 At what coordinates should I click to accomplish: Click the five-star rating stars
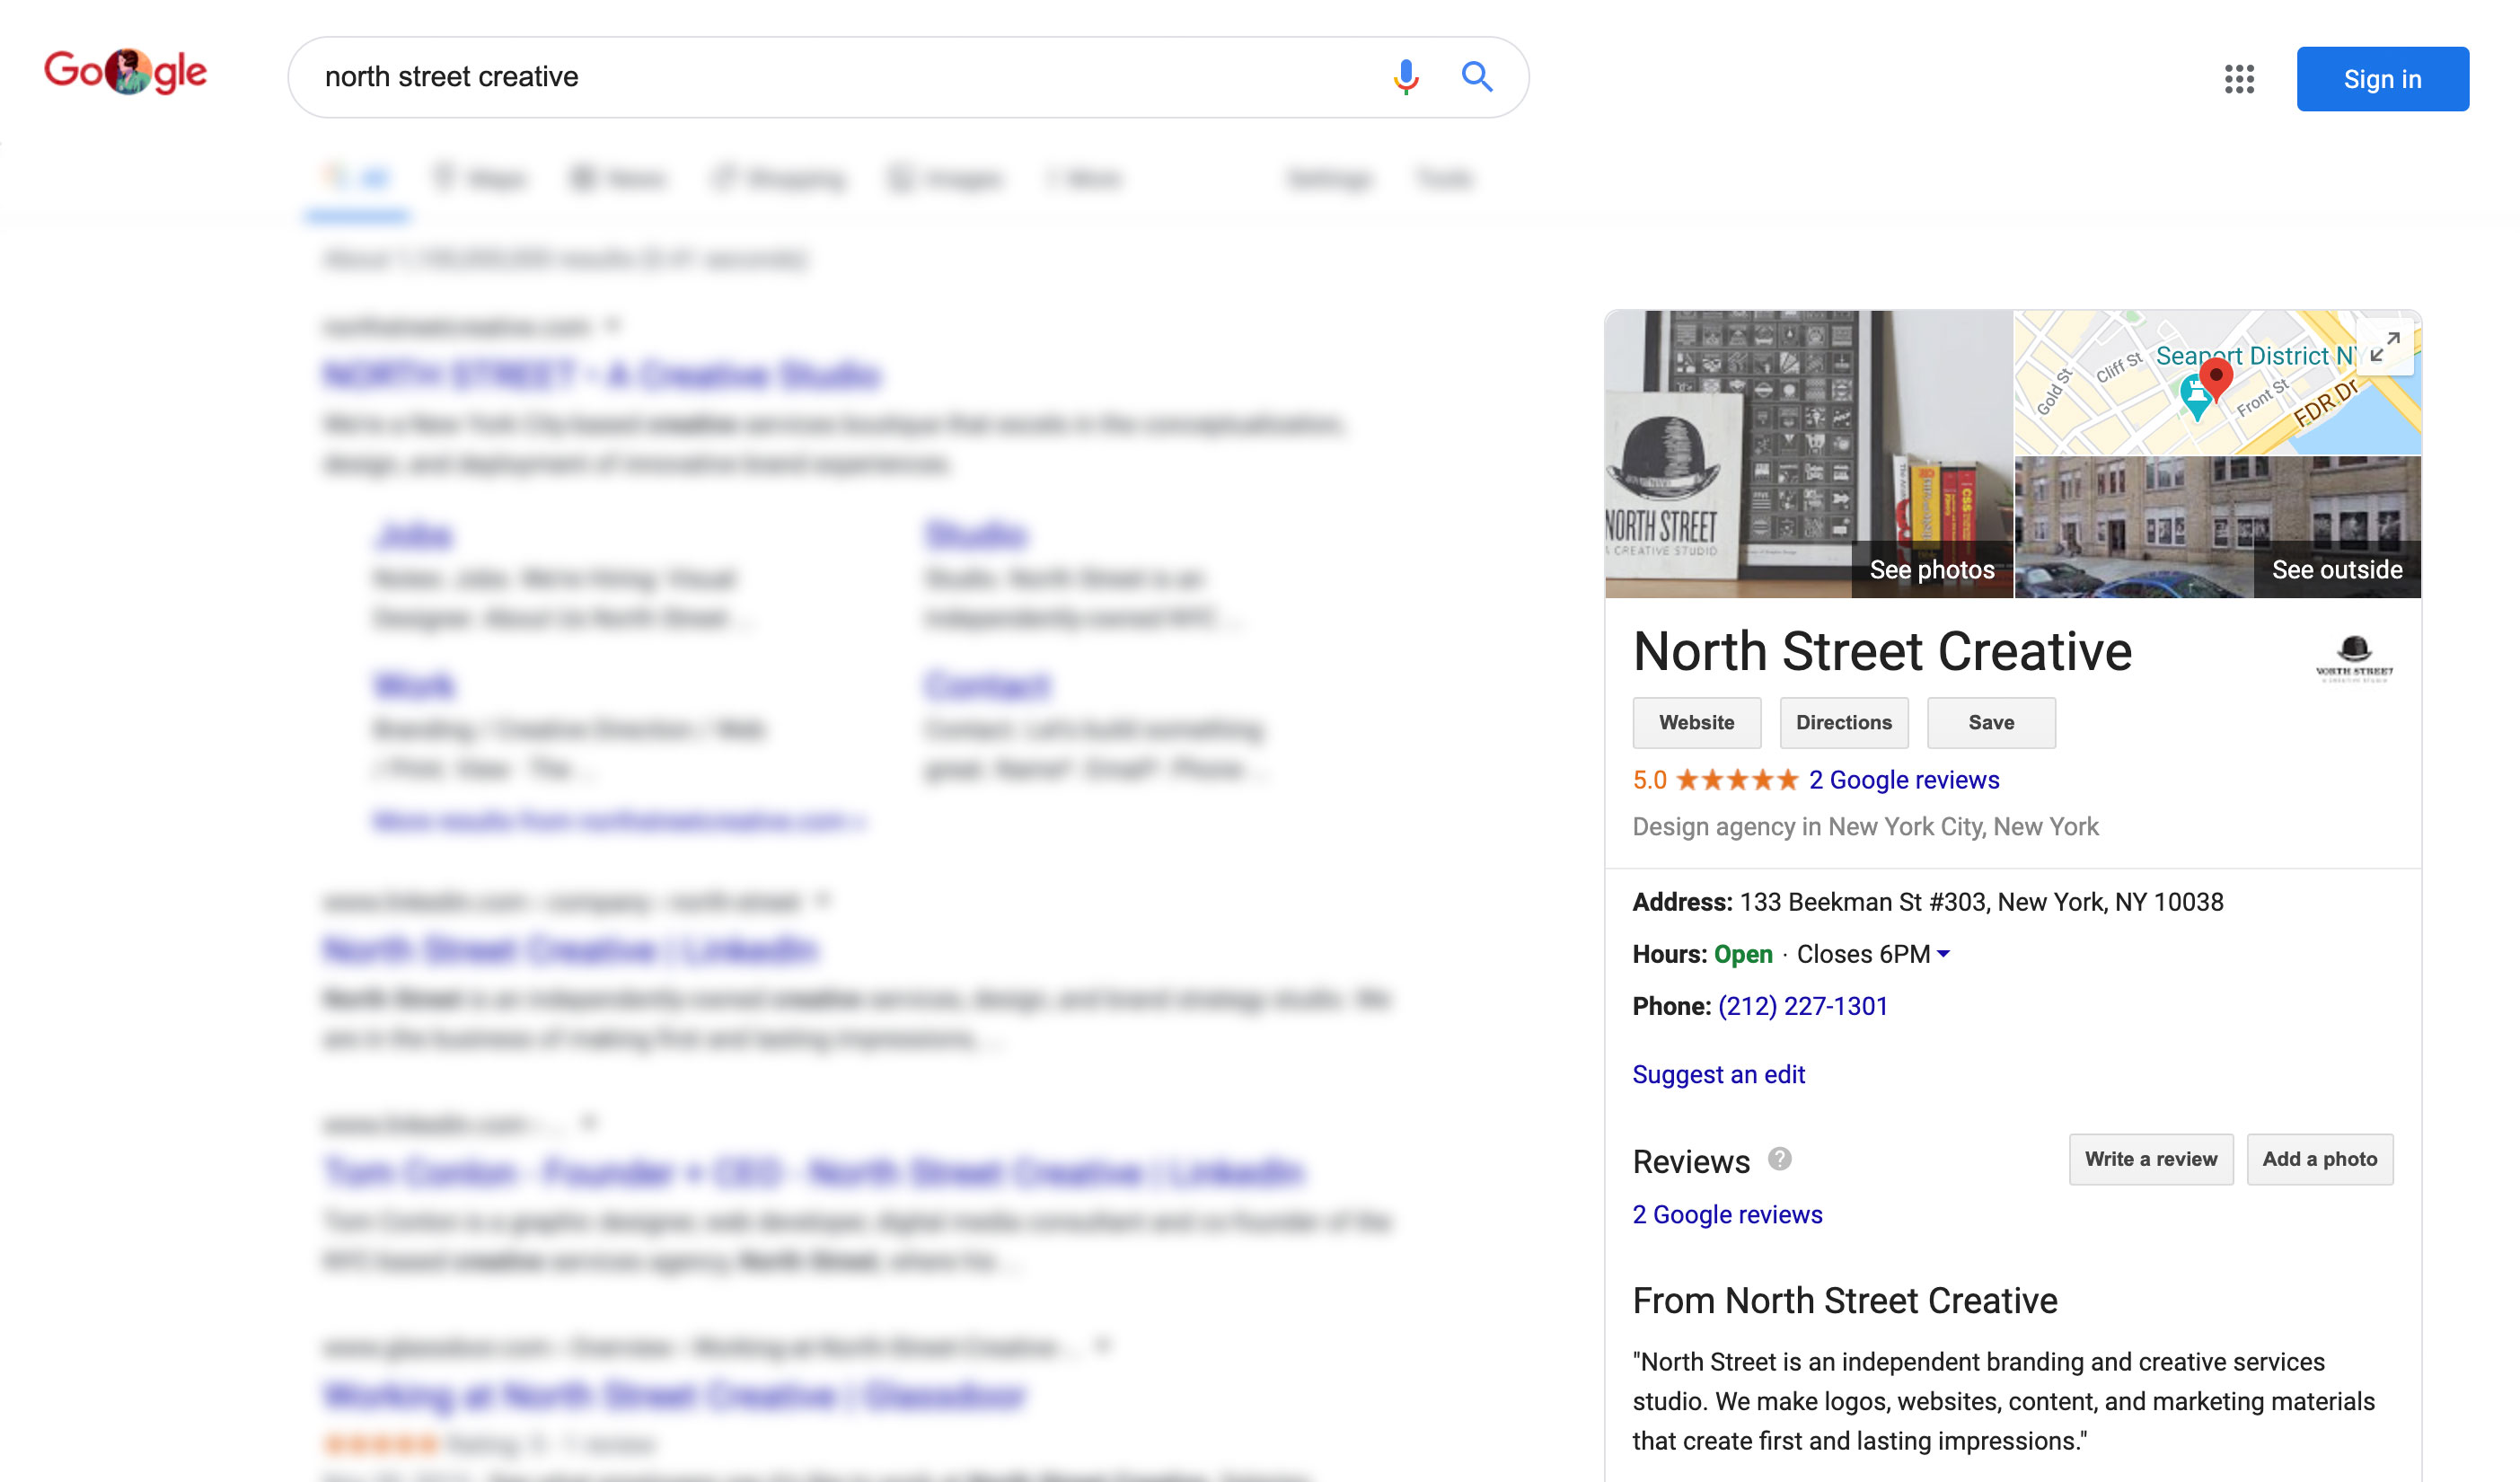1737,780
